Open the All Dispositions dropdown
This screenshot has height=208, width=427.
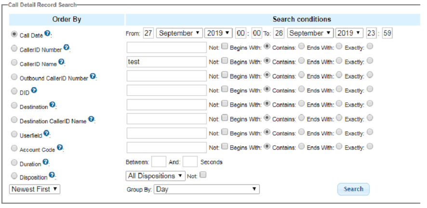155,176
